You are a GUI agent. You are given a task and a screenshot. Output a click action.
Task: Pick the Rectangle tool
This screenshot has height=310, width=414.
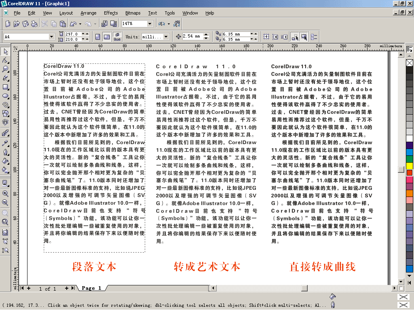pyautogui.click(x=5, y=87)
